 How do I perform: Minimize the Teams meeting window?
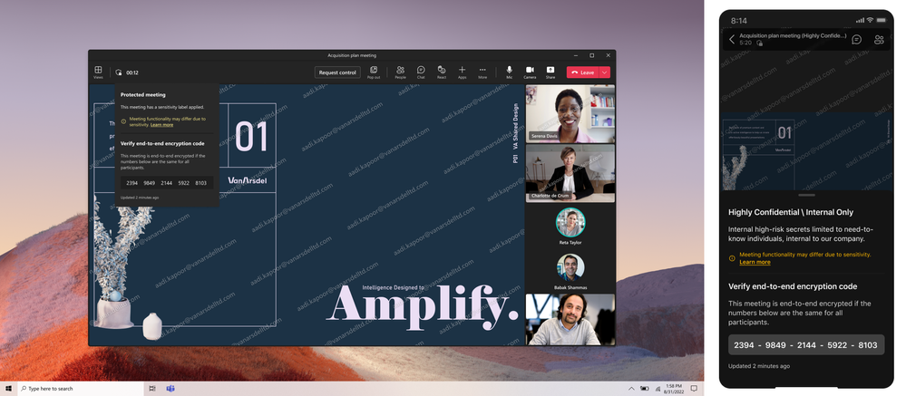tap(575, 55)
